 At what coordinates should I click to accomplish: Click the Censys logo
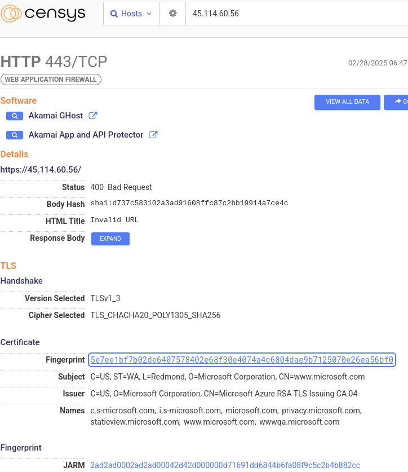coord(43,14)
